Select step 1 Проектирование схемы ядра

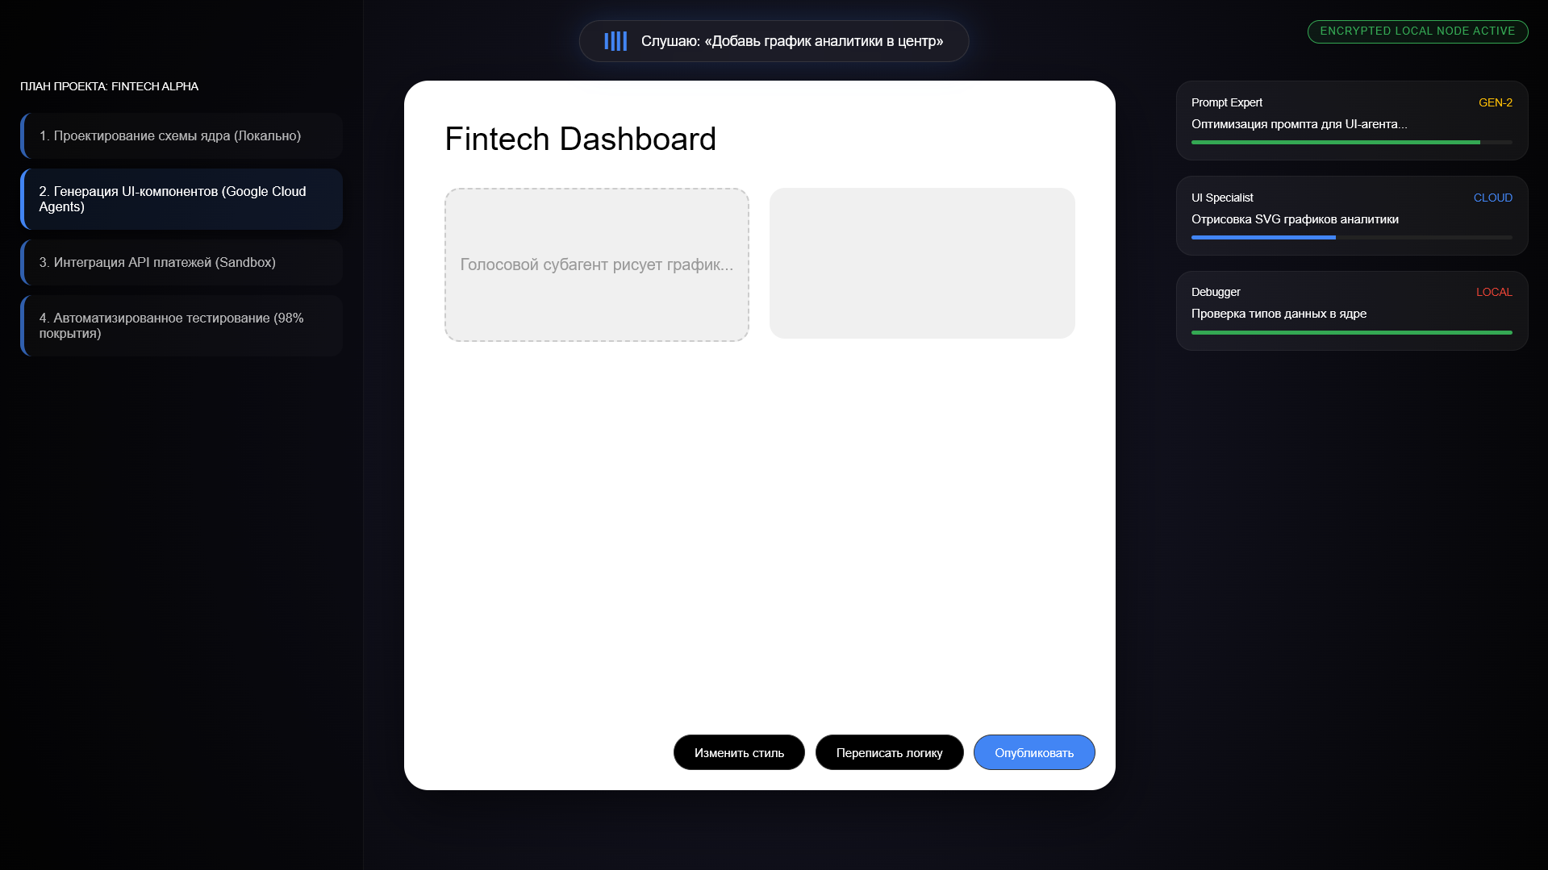tap(182, 135)
